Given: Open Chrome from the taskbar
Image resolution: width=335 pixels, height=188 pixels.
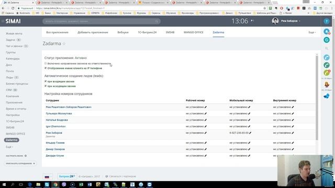Looking at the screenshot, I should 55,184.
